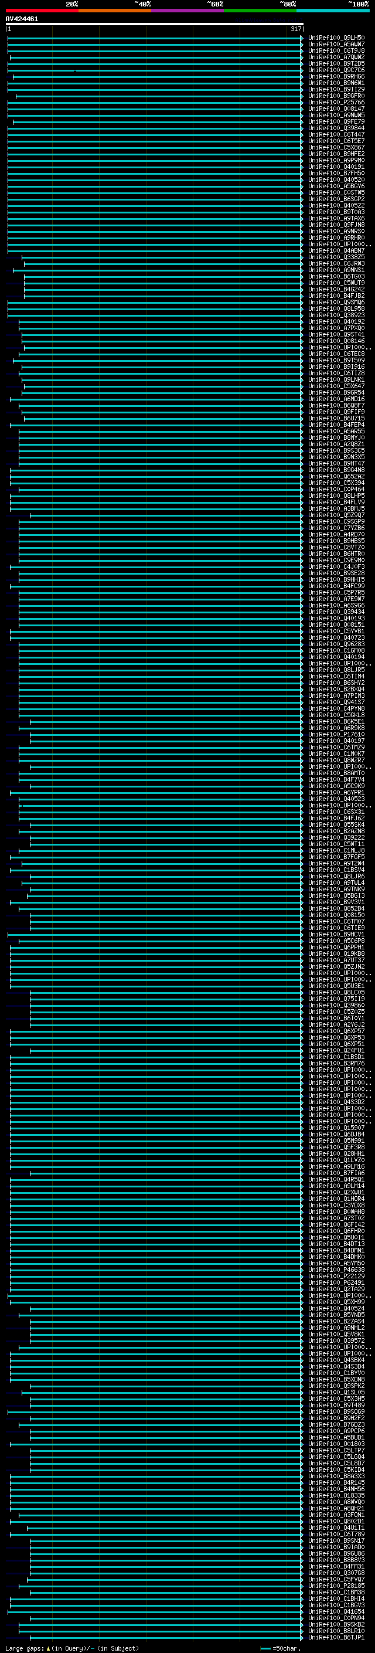Select hit label UniRef100_B6SGP2
Image resolution: width=375 pixels, height=1653 pixels.
pyautogui.click(x=336, y=199)
